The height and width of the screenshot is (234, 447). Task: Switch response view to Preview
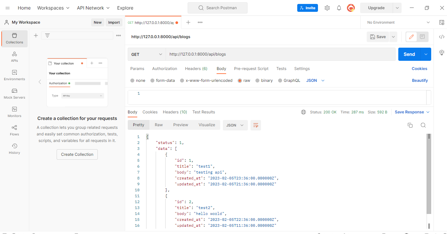[181, 125]
